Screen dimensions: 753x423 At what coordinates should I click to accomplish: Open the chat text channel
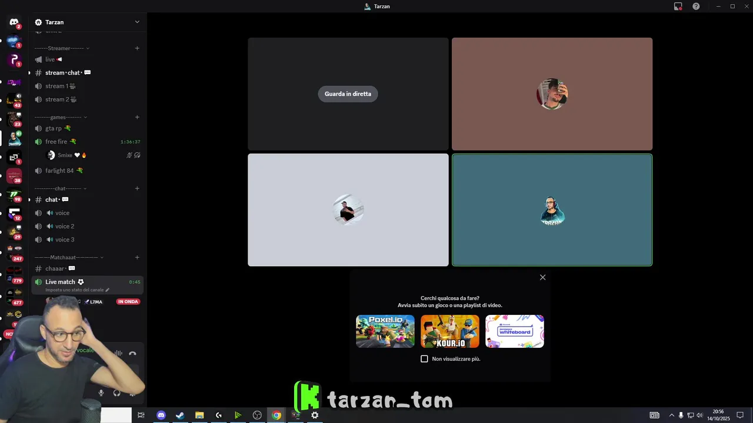[87, 200]
